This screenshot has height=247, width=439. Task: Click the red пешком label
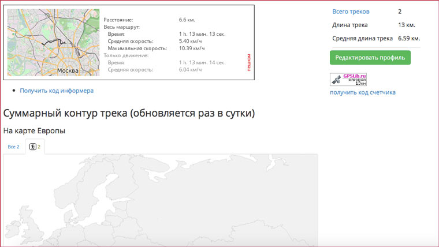pos(248,63)
